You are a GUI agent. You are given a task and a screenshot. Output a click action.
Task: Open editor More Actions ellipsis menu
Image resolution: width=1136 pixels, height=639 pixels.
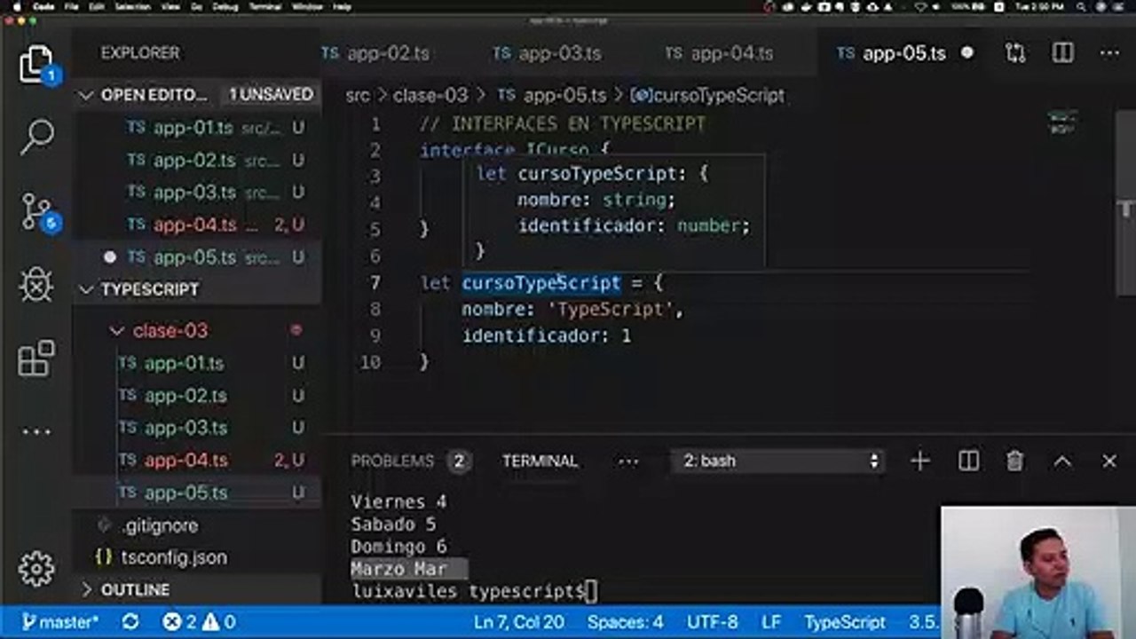pyautogui.click(x=1109, y=53)
